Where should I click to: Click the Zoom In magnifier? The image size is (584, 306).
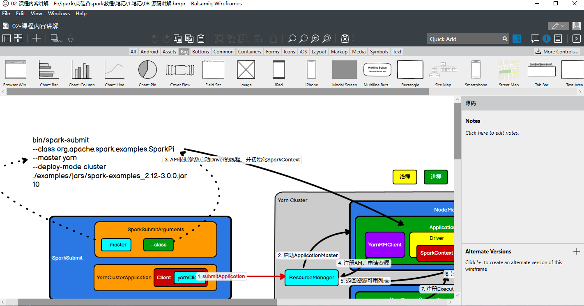[x=303, y=39]
